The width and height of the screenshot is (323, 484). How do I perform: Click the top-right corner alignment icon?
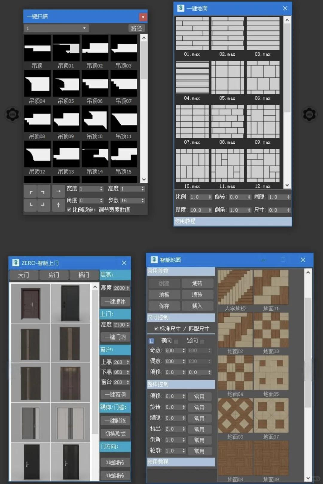tap(43, 192)
